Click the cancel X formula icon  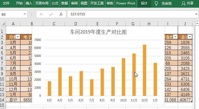click(x=41, y=14)
